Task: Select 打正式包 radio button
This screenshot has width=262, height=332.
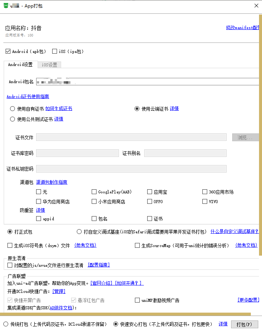Action: 10,232
